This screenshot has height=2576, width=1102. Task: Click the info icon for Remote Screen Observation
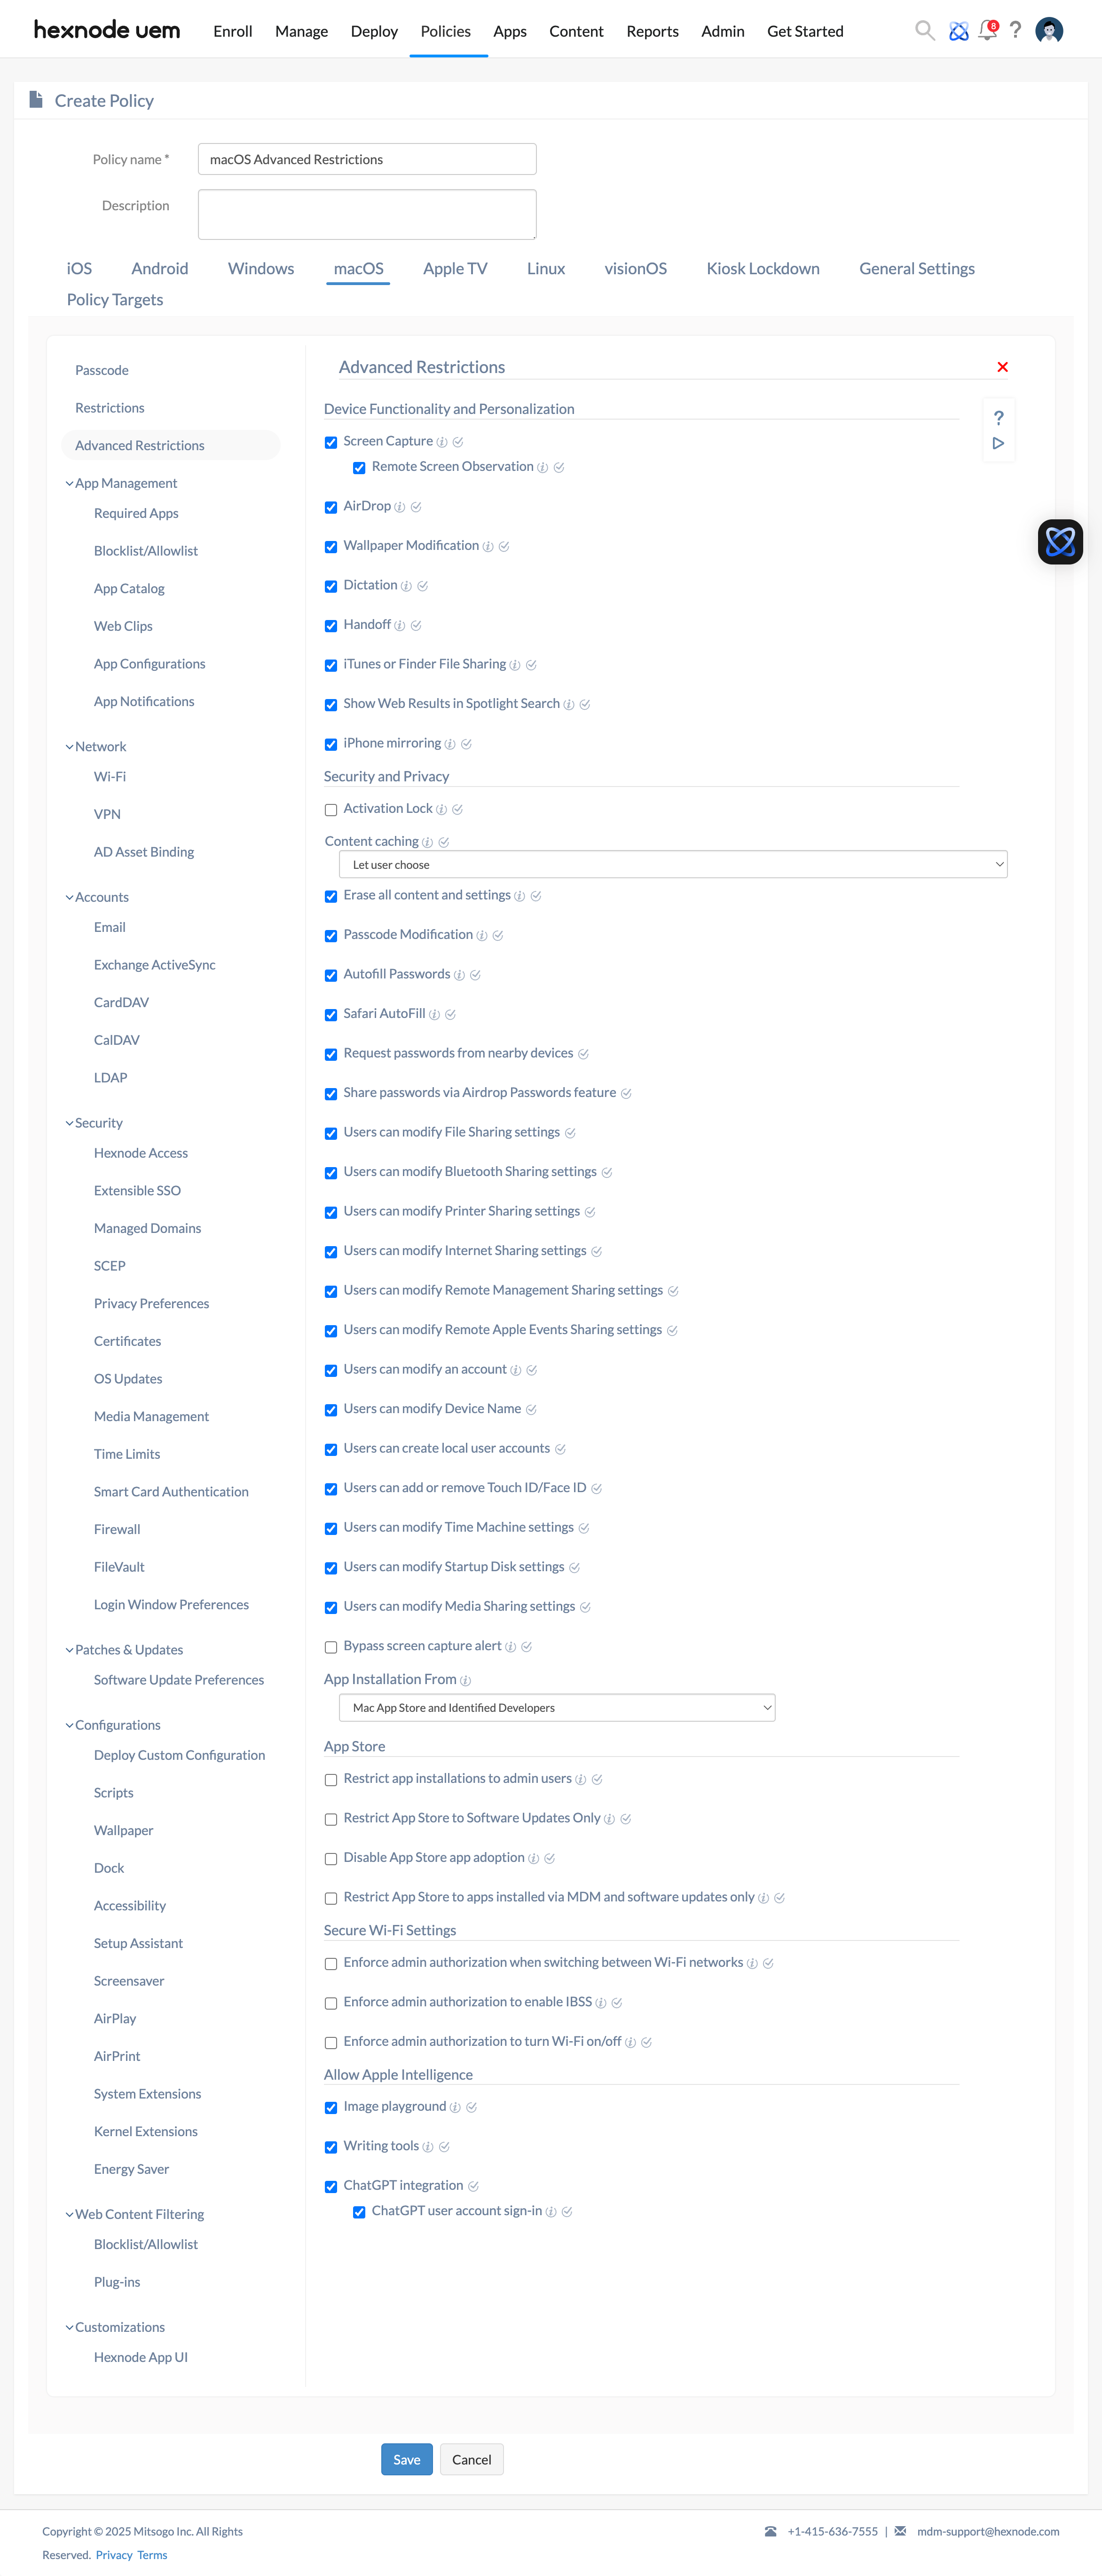click(543, 467)
